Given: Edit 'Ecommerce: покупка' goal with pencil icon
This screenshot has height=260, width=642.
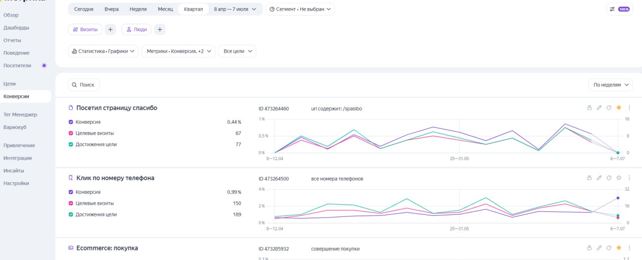Looking at the screenshot, I should pos(599,248).
